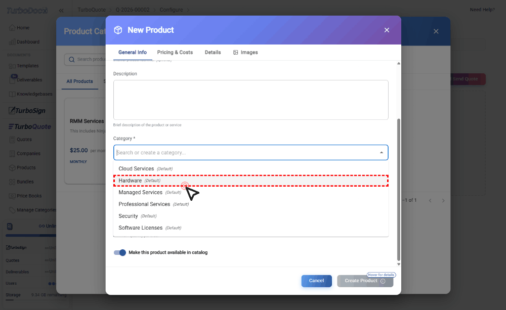Collapse the sidebar with double-chevron icon
Screen dimensions: 506x310
pos(61,10)
